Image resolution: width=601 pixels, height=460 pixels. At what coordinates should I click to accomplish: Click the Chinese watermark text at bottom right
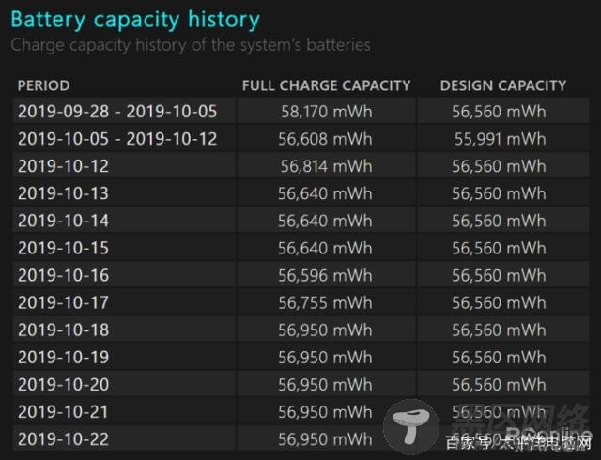click(x=518, y=442)
